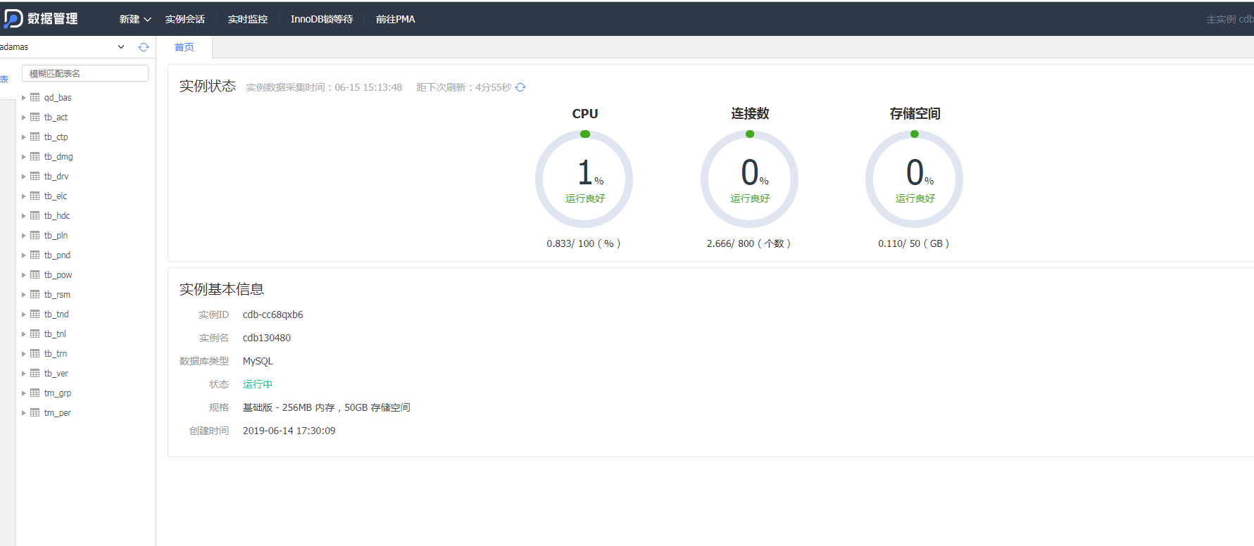The height and width of the screenshot is (546, 1254).
Task: Refresh instance status countdown icon
Action: (520, 87)
